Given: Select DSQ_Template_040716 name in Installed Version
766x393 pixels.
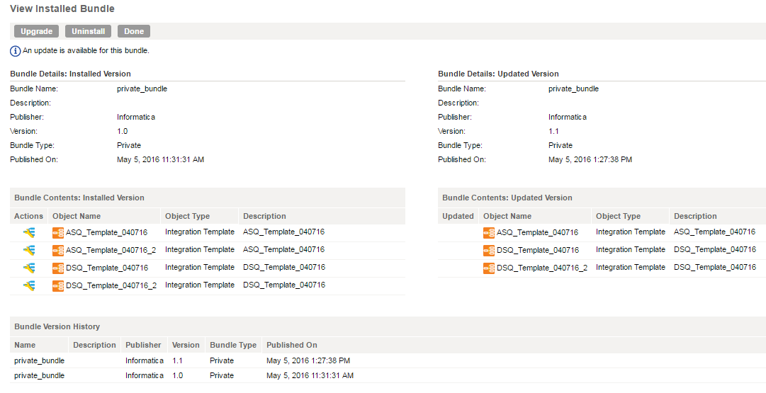Looking at the screenshot, I should 107,268.
